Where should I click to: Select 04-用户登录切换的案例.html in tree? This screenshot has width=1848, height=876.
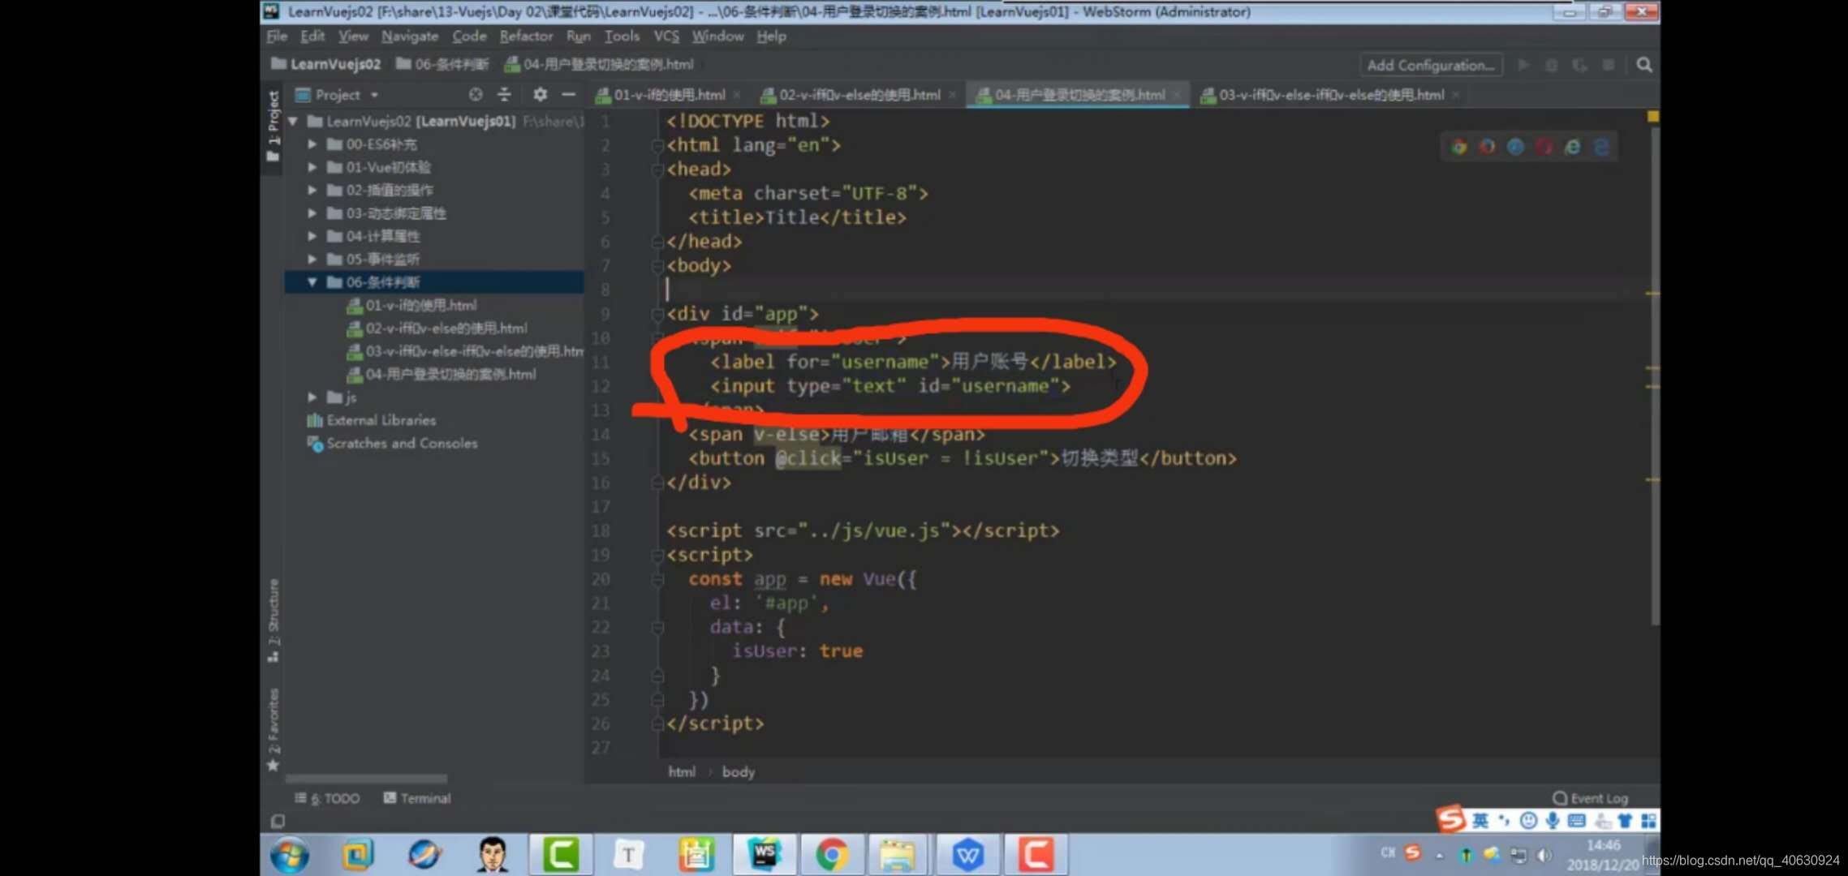point(442,374)
